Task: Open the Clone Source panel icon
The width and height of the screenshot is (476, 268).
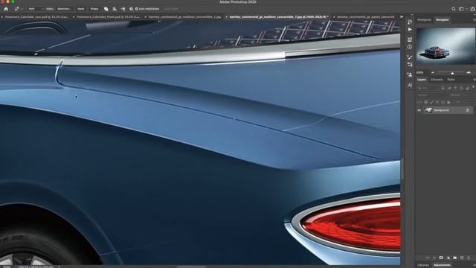Action: (410, 74)
